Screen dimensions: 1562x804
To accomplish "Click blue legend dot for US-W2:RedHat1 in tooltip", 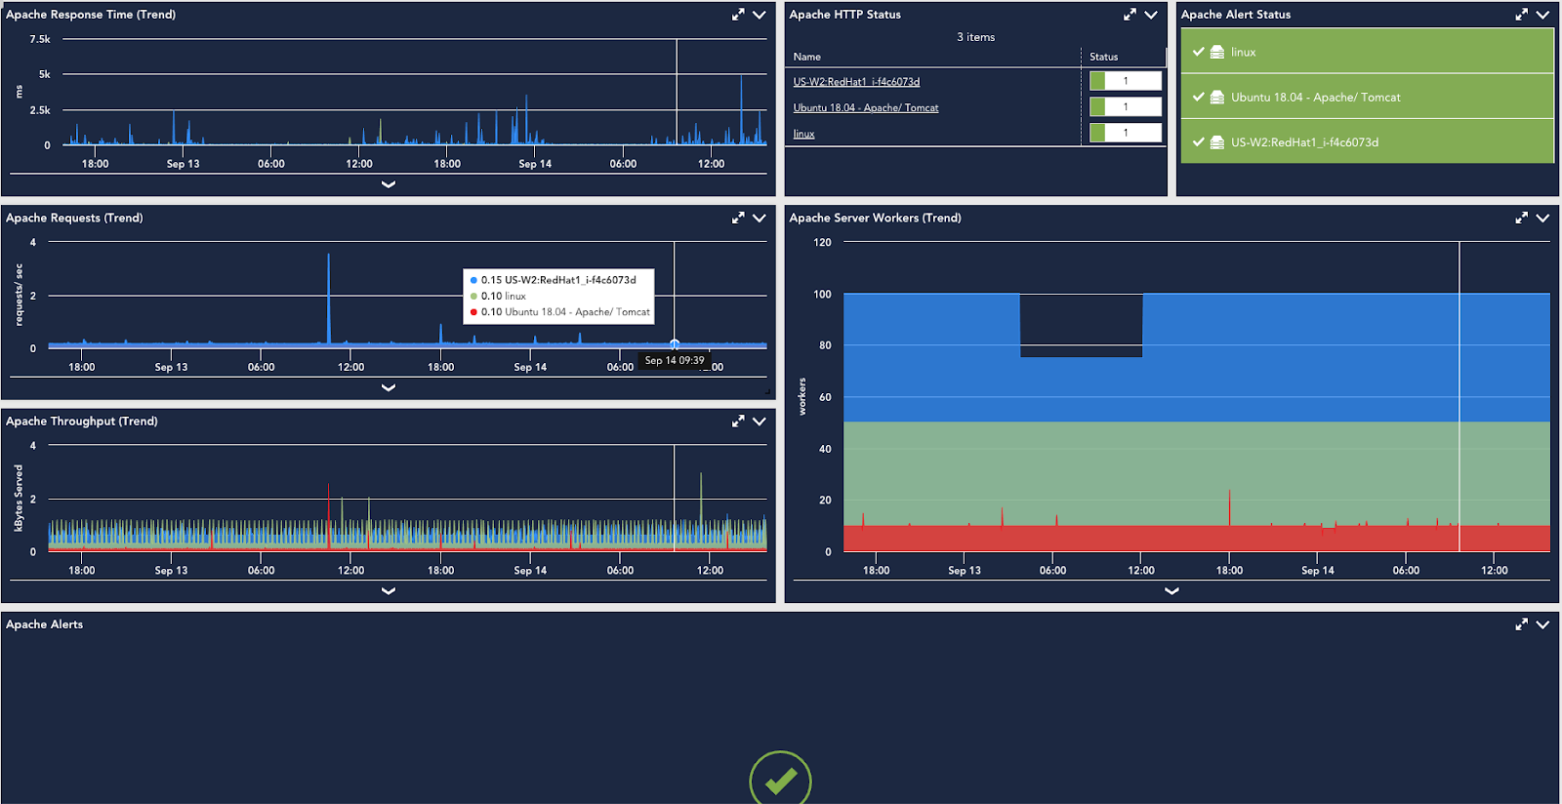I will click(x=473, y=280).
